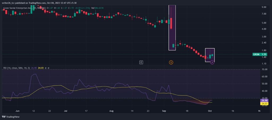The height and width of the screenshot is (120, 272).
Task: Click the 22 date label on time axis
Action: 49,111
